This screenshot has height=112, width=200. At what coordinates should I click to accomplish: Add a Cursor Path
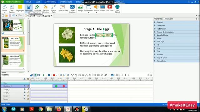click(54, 9)
